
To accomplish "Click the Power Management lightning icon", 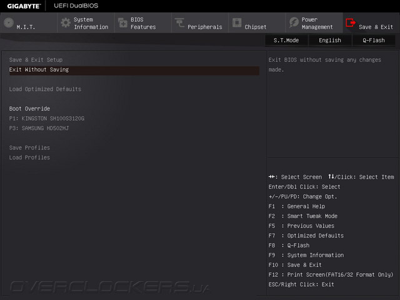I will pyautogui.click(x=294, y=22).
